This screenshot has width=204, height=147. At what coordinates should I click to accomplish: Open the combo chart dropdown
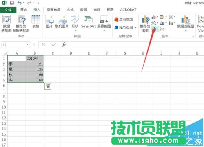(x=175, y=23)
